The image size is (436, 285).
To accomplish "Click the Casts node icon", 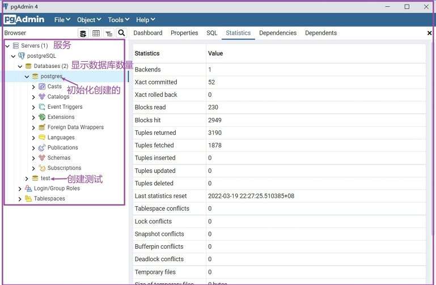I will pos(42,86).
